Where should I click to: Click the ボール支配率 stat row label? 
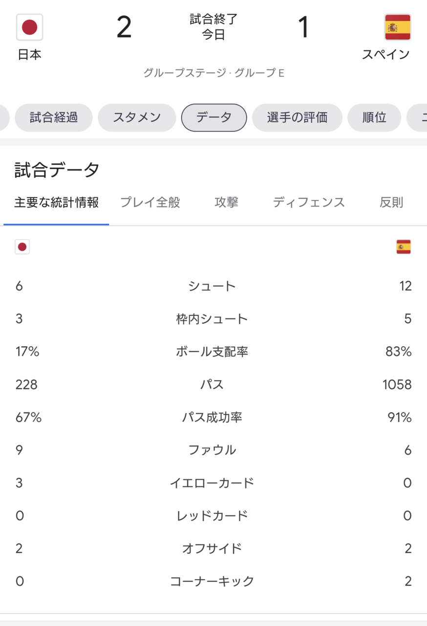click(x=212, y=352)
